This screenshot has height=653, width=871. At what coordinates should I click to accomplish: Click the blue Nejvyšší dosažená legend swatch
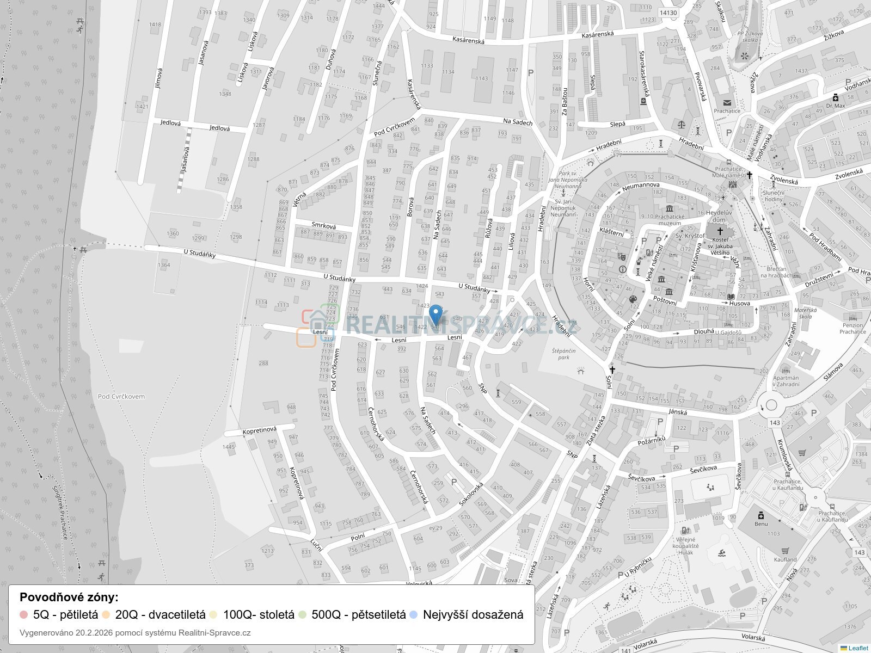point(413,615)
